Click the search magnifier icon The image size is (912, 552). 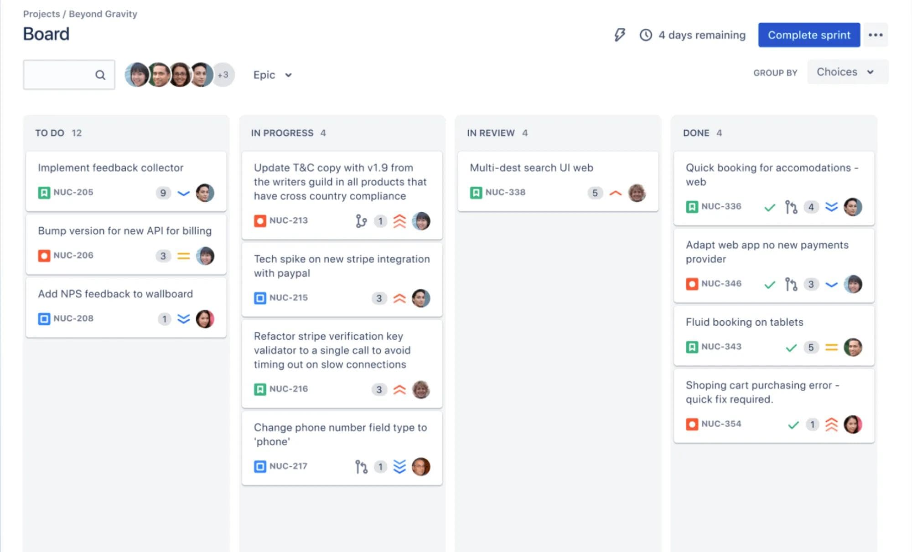[x=100, y=74]
